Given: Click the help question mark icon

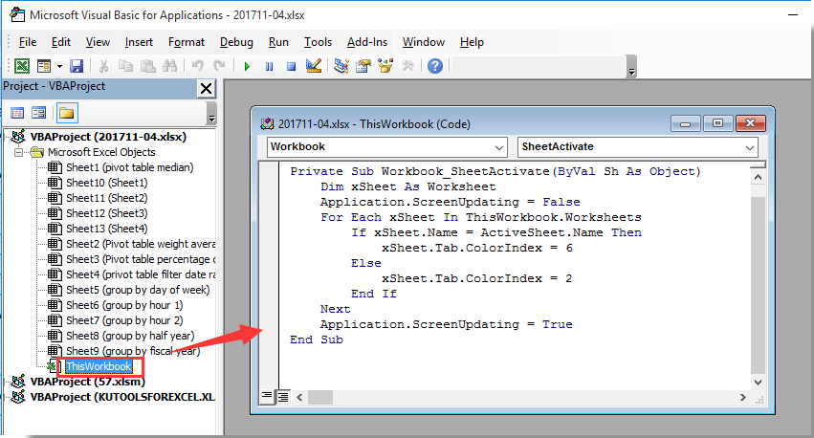Looking at the screenshot, I should pyautogui.click(x=435, y=66).
